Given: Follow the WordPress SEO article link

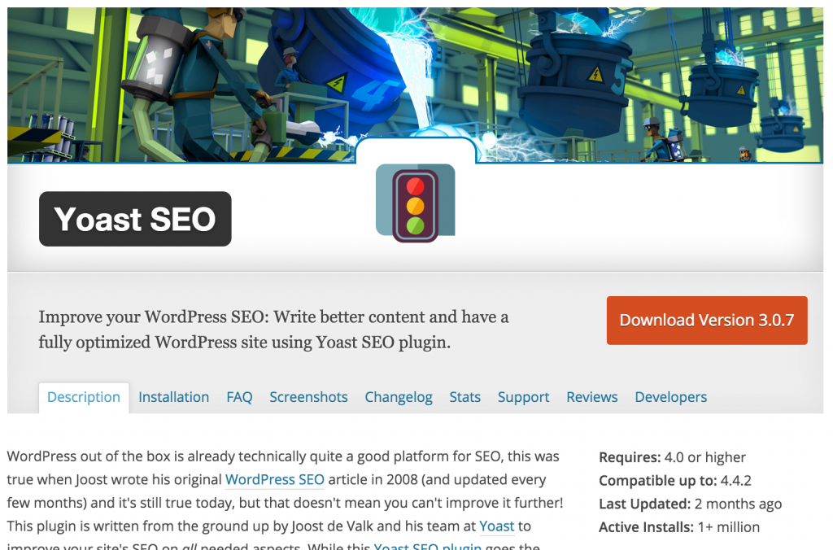Looking at the screenshot, I should 275,479.
